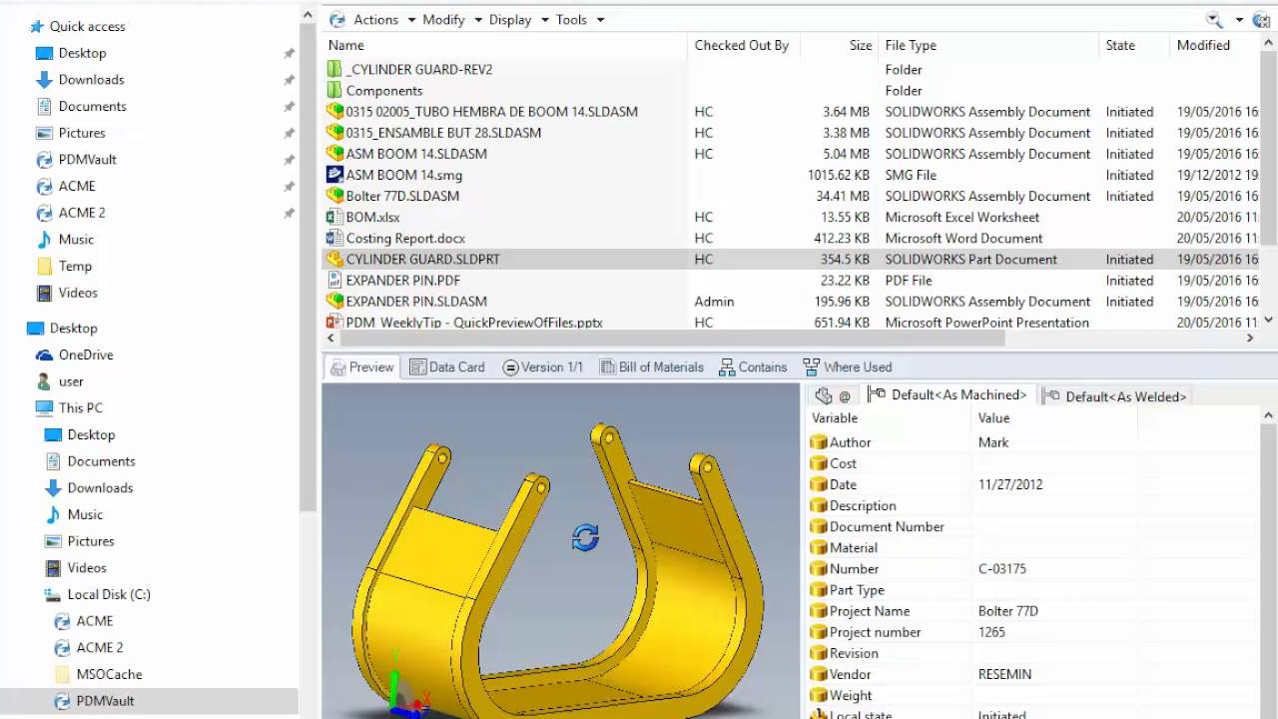Select PDMVault under Local Disk (C:)
This screenshot has width=1278, height=719.
(95, 701)
